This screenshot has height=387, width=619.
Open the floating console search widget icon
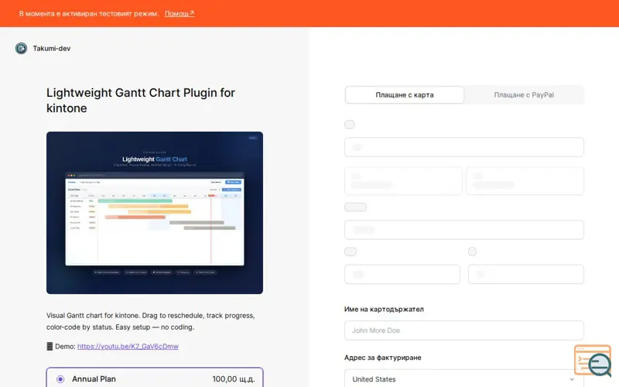(593, 361)
